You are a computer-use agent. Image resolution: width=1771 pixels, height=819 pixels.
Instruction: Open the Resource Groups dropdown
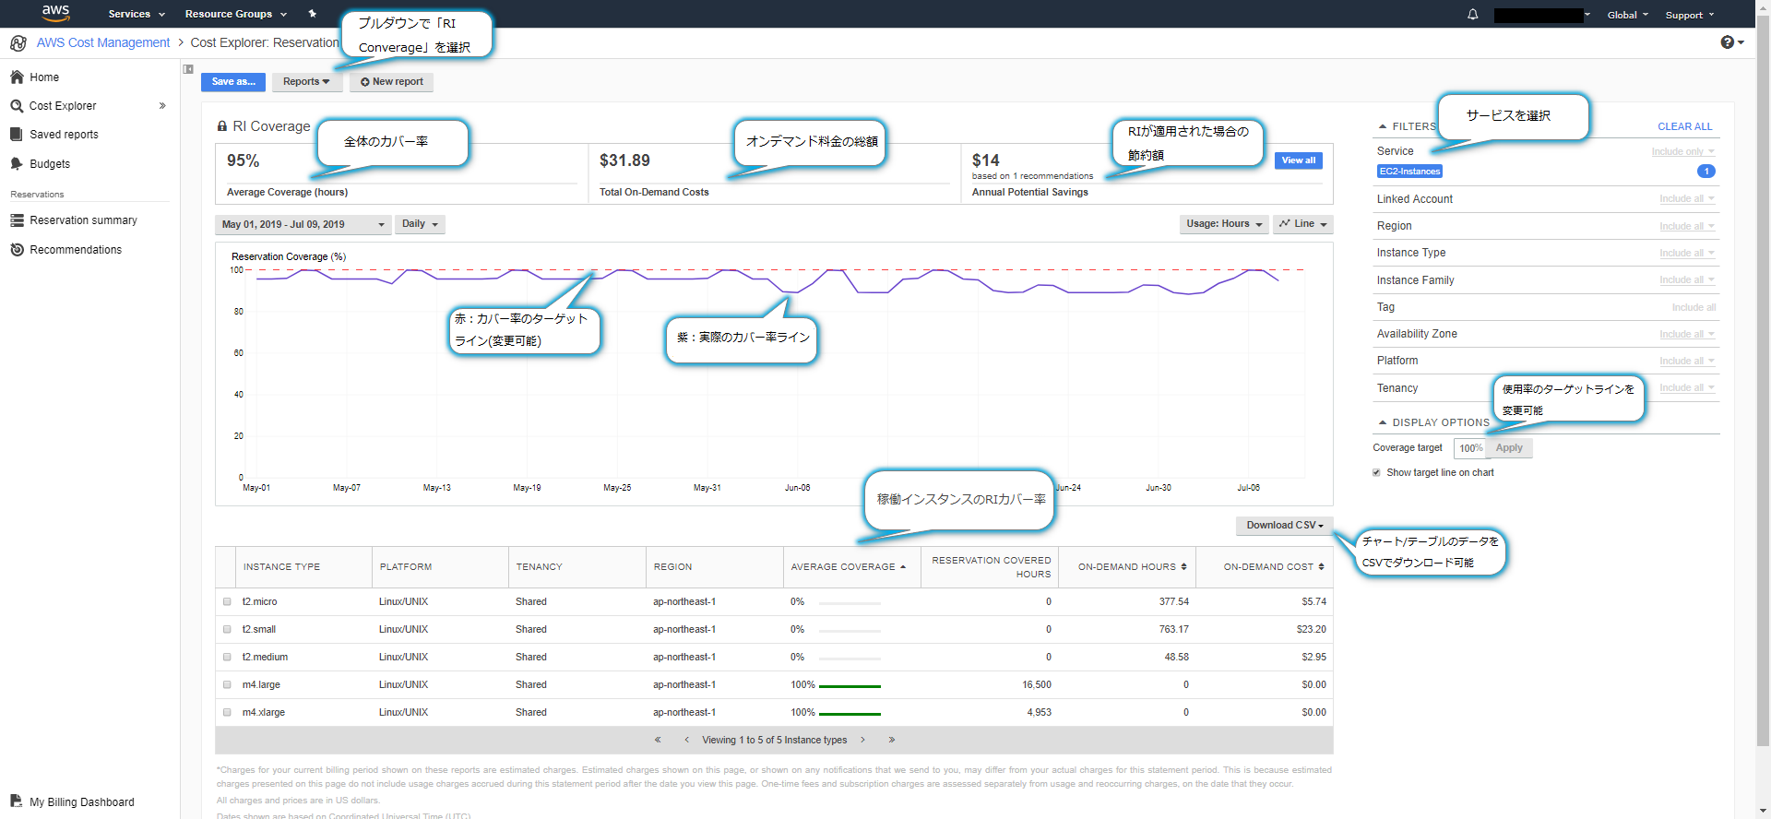pyautogui.click(x=236, y=14)
